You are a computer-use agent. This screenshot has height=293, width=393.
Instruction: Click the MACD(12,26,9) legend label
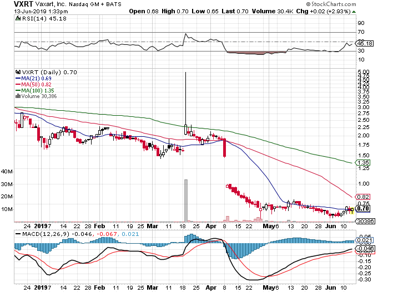pyautogui.click(x=46, y=234)
